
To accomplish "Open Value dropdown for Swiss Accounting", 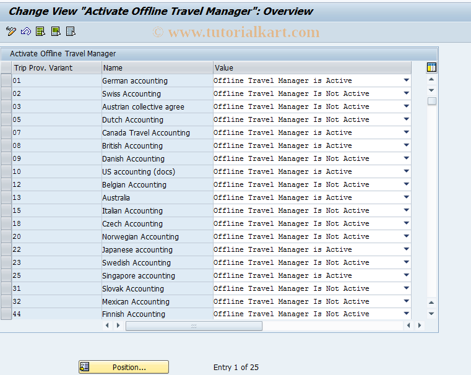I will pyautogui.click(x=407, y=93).
